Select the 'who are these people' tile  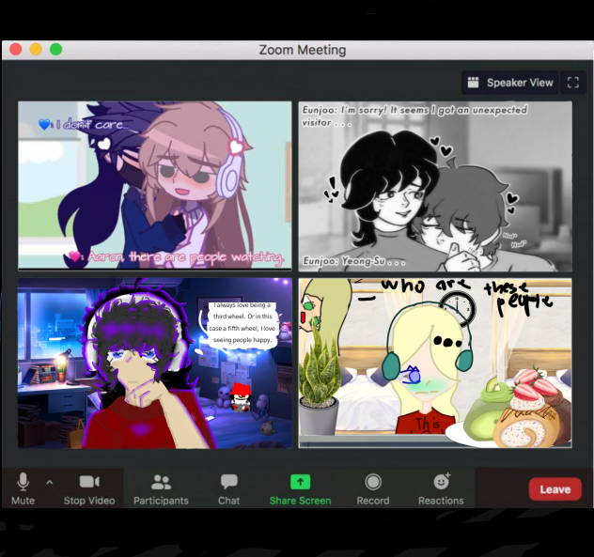435,364
